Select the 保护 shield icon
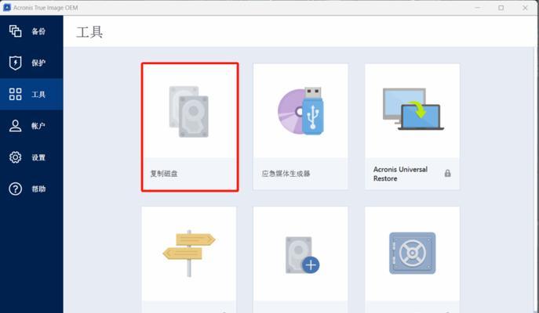The width and height of the screenshot is (539, 313). tap(15, 63)
